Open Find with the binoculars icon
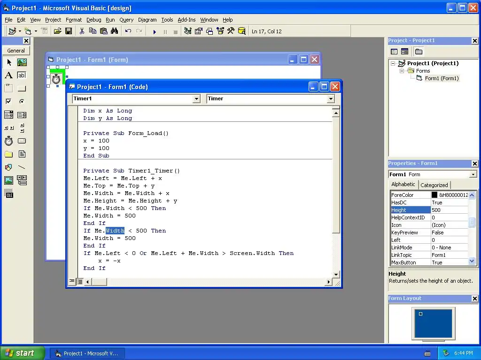481x360 pixels. pyautogui.click(x=115, y=31)
